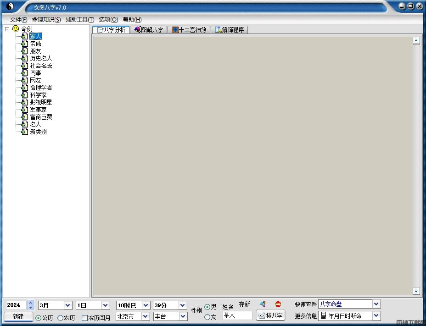
Task: Click the folder icon beside 军事家
Action: click(x=24, y=110)
